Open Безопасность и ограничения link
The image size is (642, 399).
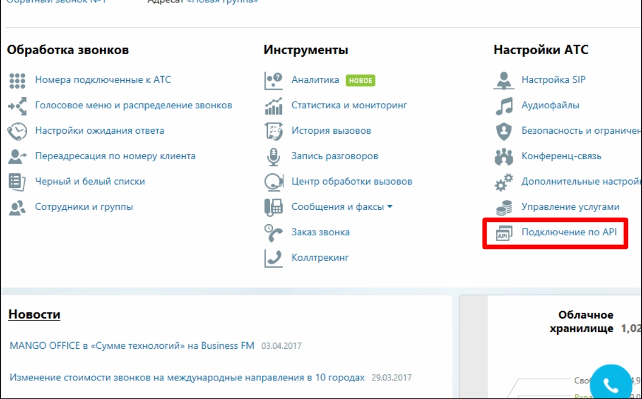click(582, 131)
